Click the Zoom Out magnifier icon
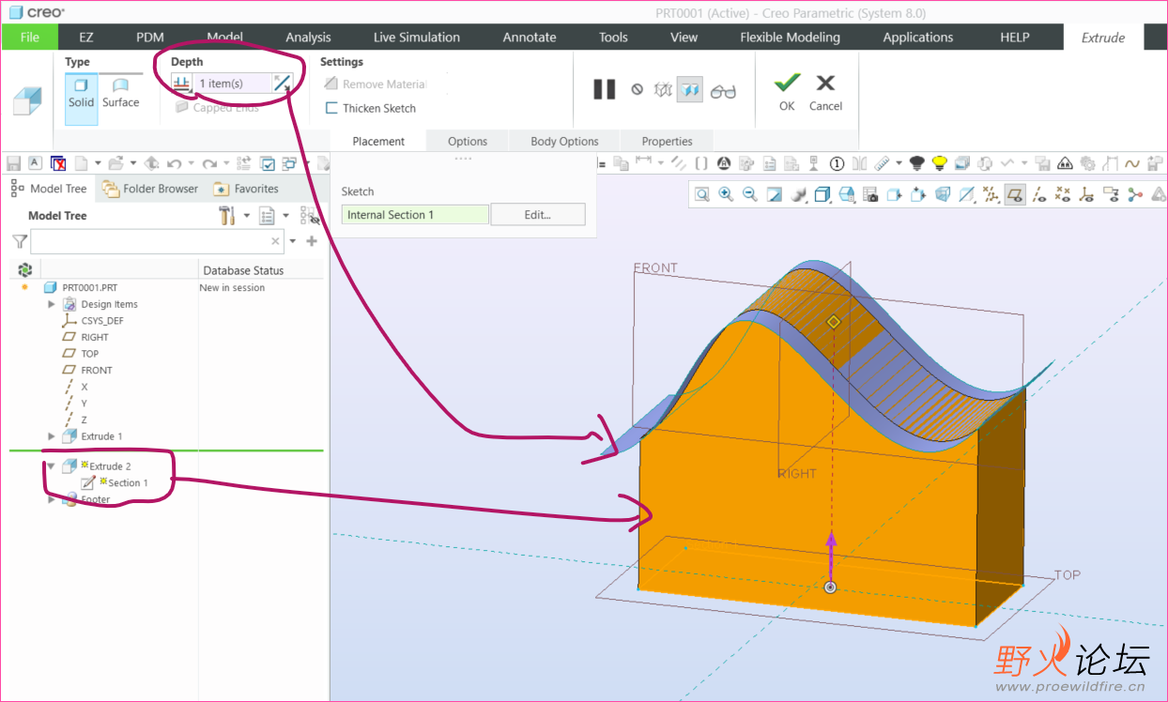Screen dimensions: 1168x702 [750, 194]
